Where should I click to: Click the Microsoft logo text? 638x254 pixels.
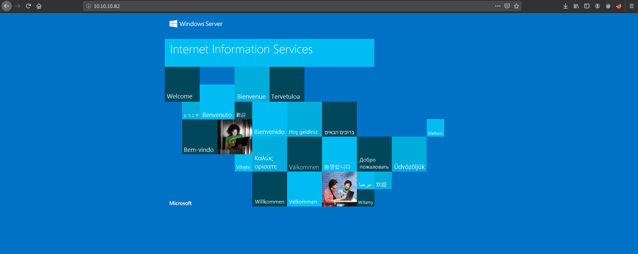pyautogui.click(x=180, y=203)
